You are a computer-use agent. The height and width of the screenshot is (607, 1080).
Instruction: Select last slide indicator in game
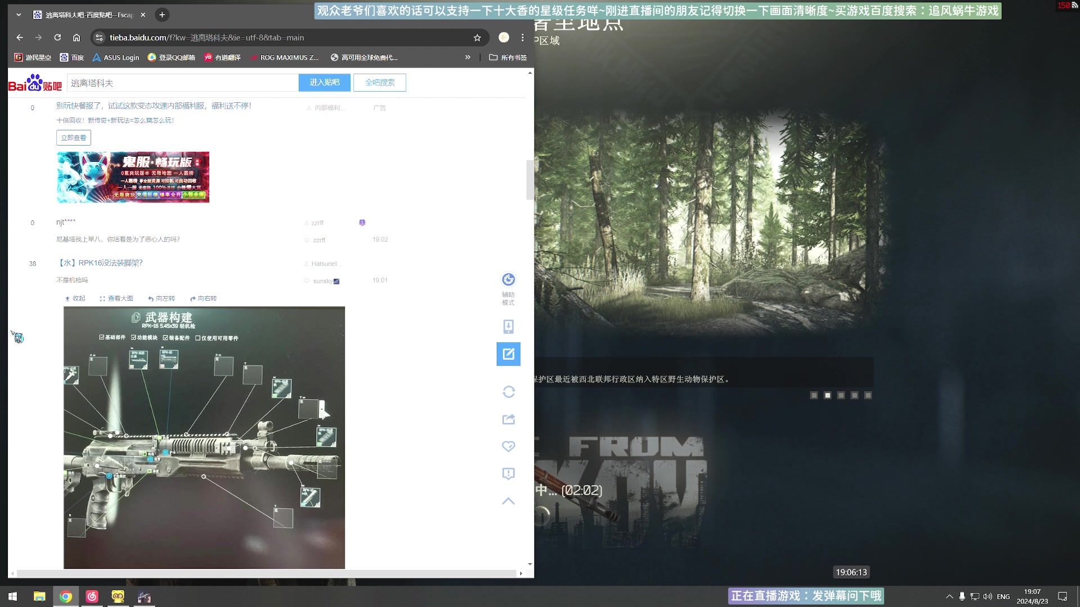868,396
